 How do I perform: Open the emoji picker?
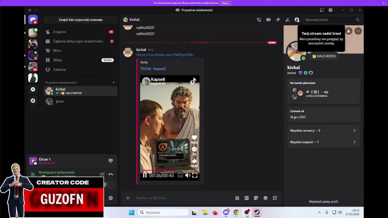(x=266, y=198)
